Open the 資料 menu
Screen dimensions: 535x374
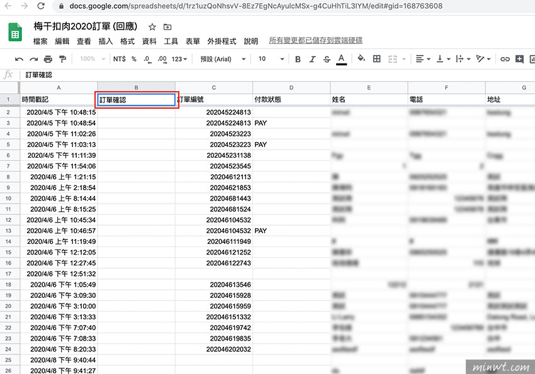(x=149, y=41)
